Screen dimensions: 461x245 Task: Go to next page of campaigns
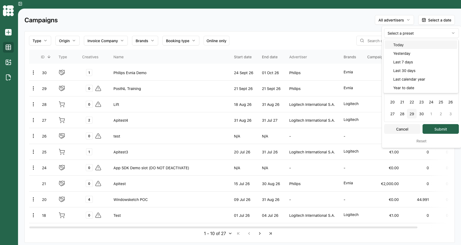point(260,233)
